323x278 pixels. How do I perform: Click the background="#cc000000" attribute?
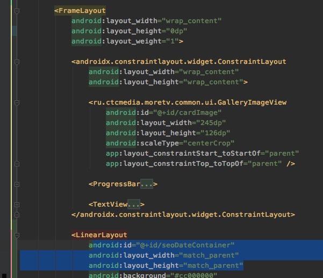click(x=153, y=275)
